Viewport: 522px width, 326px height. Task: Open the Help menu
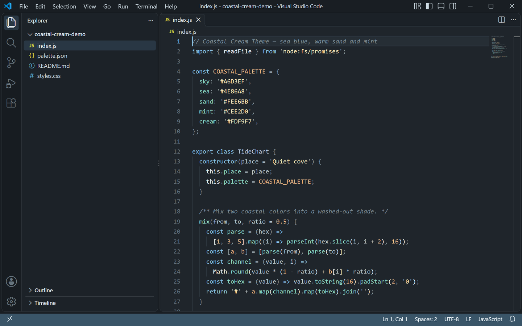(x=171, y=6)
